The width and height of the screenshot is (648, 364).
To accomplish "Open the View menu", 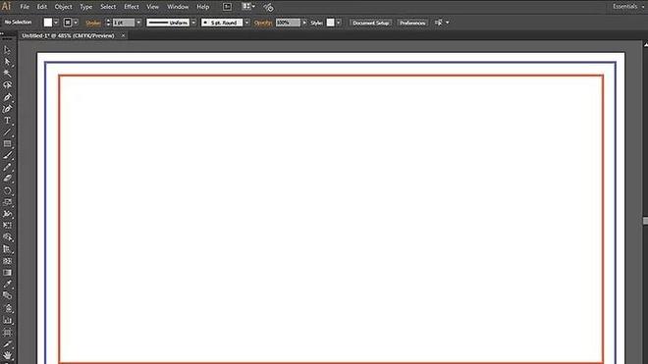I will (x=152, y=7).
